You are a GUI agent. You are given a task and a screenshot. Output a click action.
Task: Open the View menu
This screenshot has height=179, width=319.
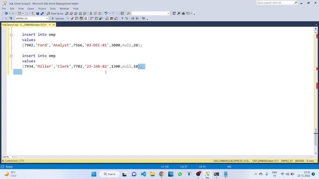click(x=21, y=8)
